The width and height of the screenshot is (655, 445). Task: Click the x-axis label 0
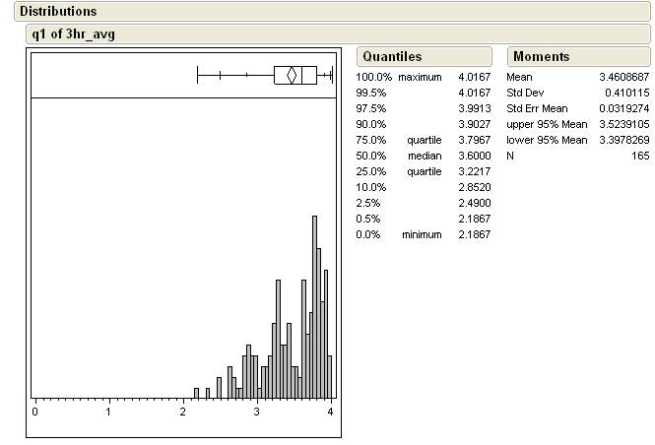(35, 413)
